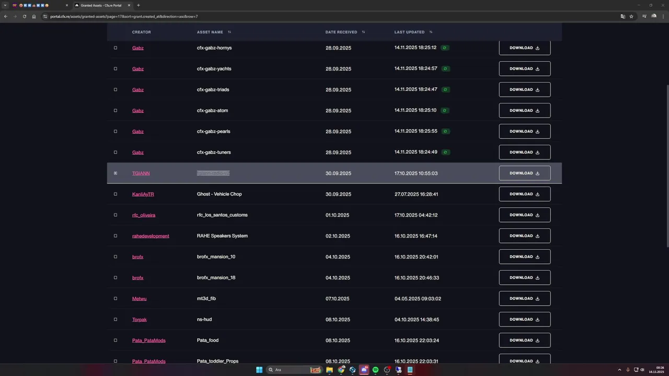Click the refresh icon beside cfx-gabz-triads timestamp

(x=445, y=89)
